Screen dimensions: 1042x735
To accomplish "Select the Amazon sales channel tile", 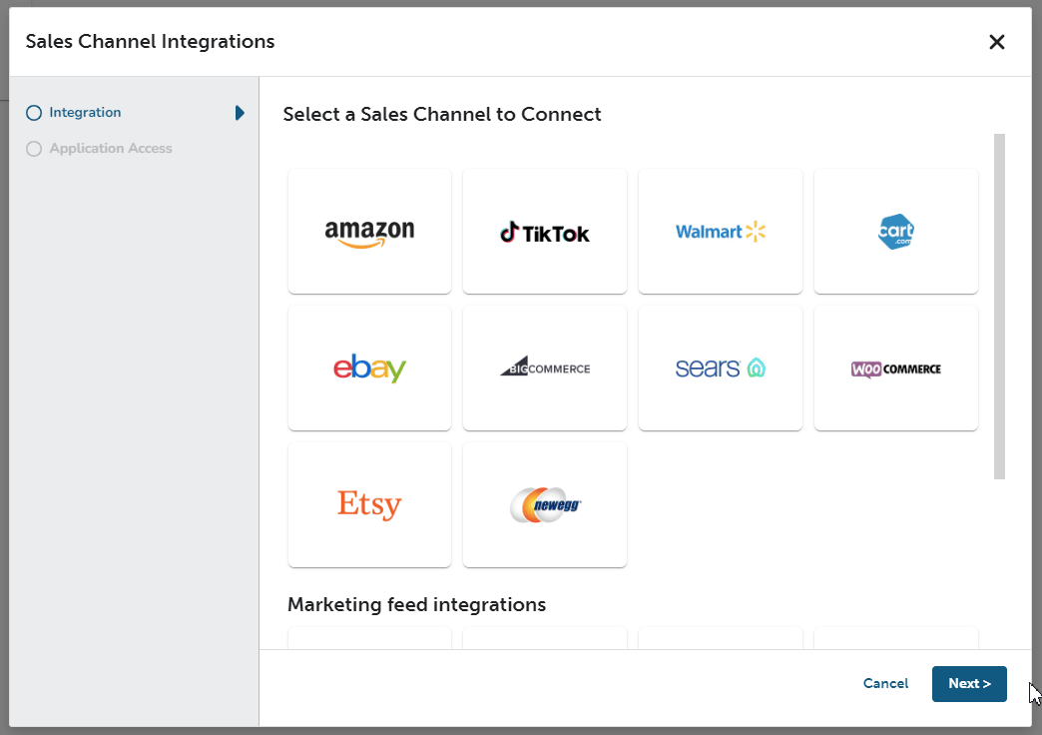I will pyautogui.click(x=369, y=231).
